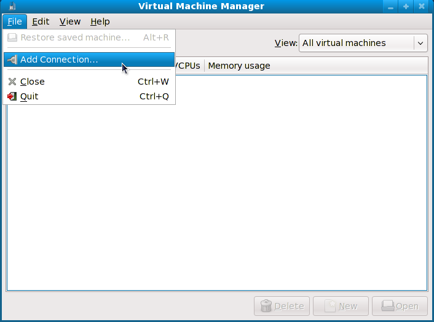The width and height of the screenshot is (434, 322).
Task: Maximize the Virtual Machine Manager window
Action: (x=406, y=7)
